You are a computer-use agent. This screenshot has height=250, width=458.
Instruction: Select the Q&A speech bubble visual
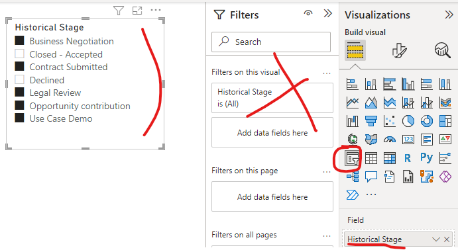(x=371, y=177)
